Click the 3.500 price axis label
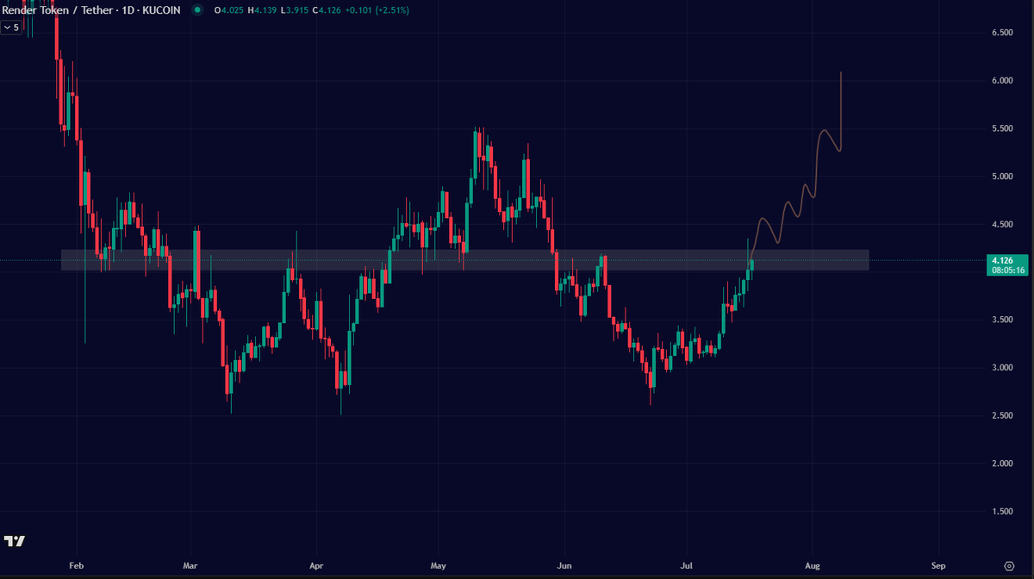Screen dimensions: 1034x579 [x=1001, y=320]
